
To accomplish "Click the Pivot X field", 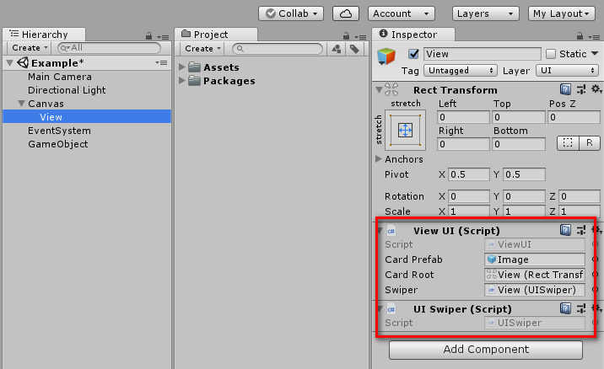I will [x=468, y=174].
